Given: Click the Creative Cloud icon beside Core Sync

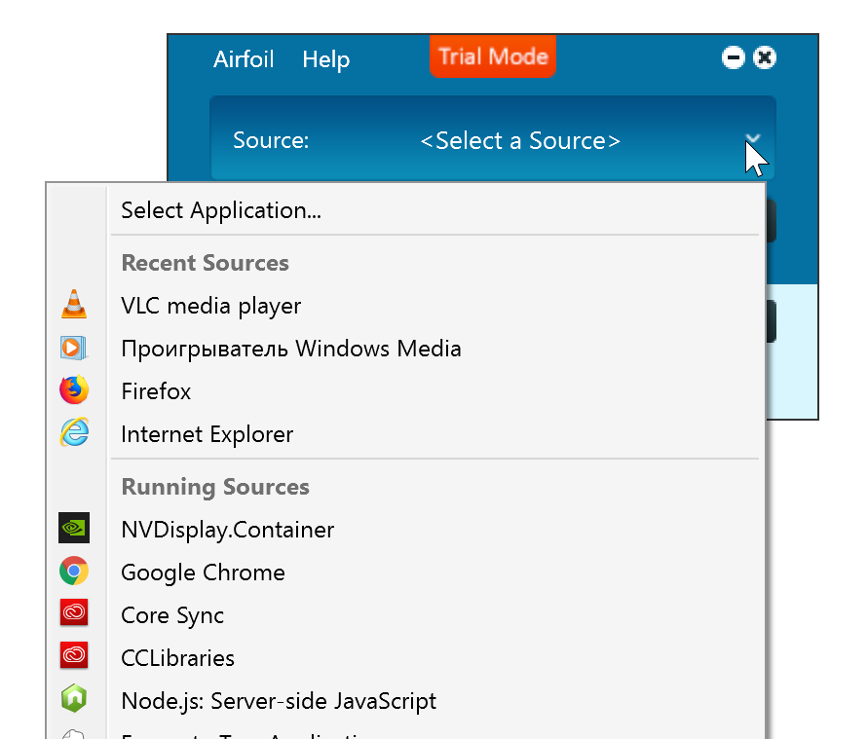Looking at the screenshot, I should point(74,614).
